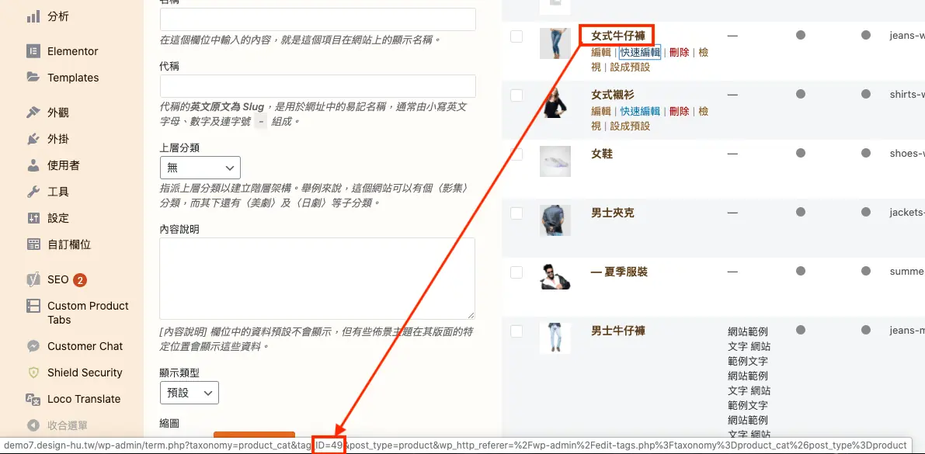Click the Custom Product Tabs icon
925x454 pixels.
click(33, 306)
